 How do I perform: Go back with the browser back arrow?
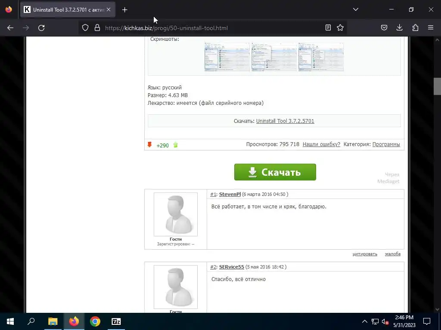10,28
